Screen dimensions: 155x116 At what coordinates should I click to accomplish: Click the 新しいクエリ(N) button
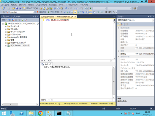click(x=31, y=8)
